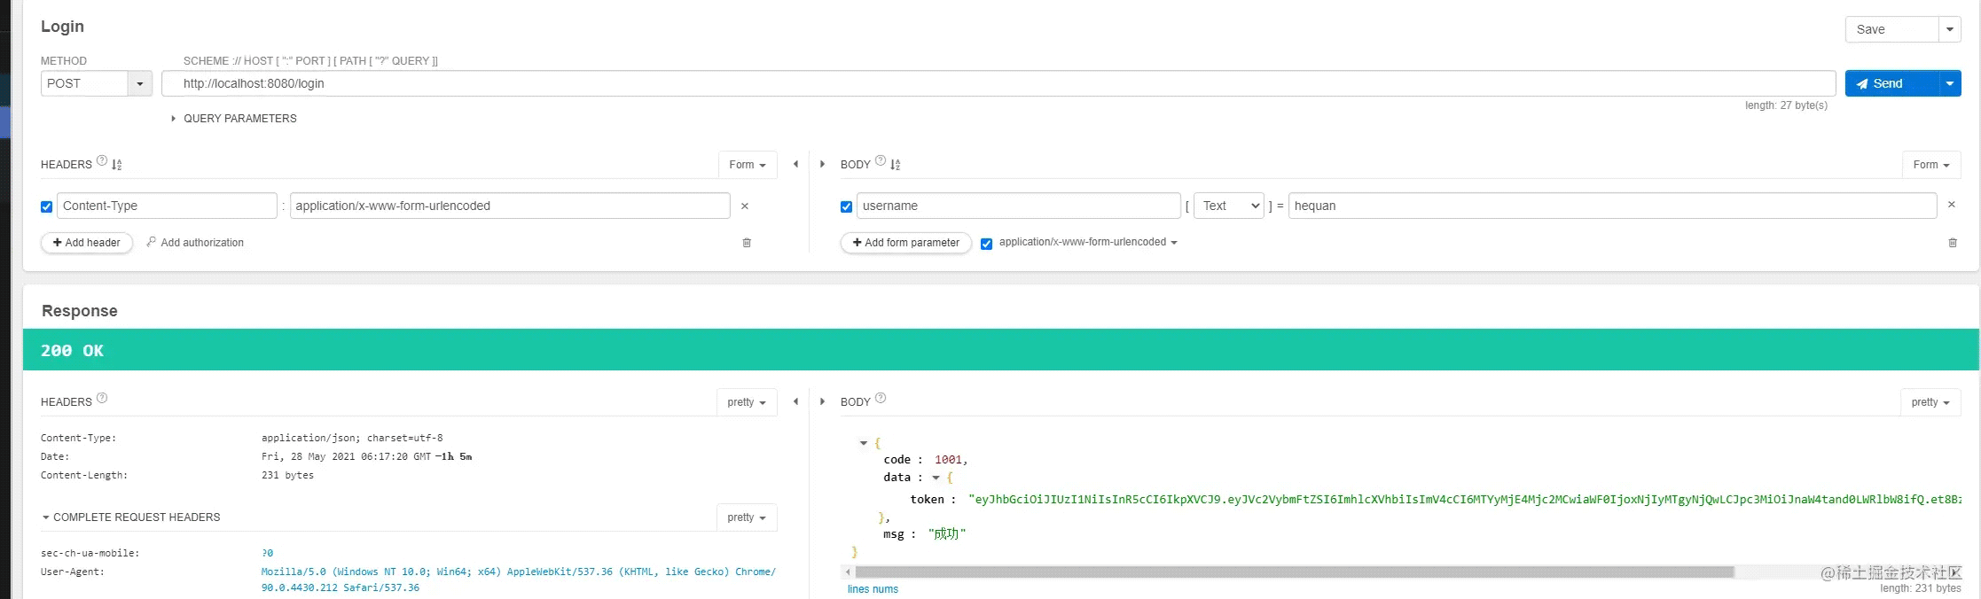Click the response BODY help icon
1981x599 pixels.
(x=881, y=399)
